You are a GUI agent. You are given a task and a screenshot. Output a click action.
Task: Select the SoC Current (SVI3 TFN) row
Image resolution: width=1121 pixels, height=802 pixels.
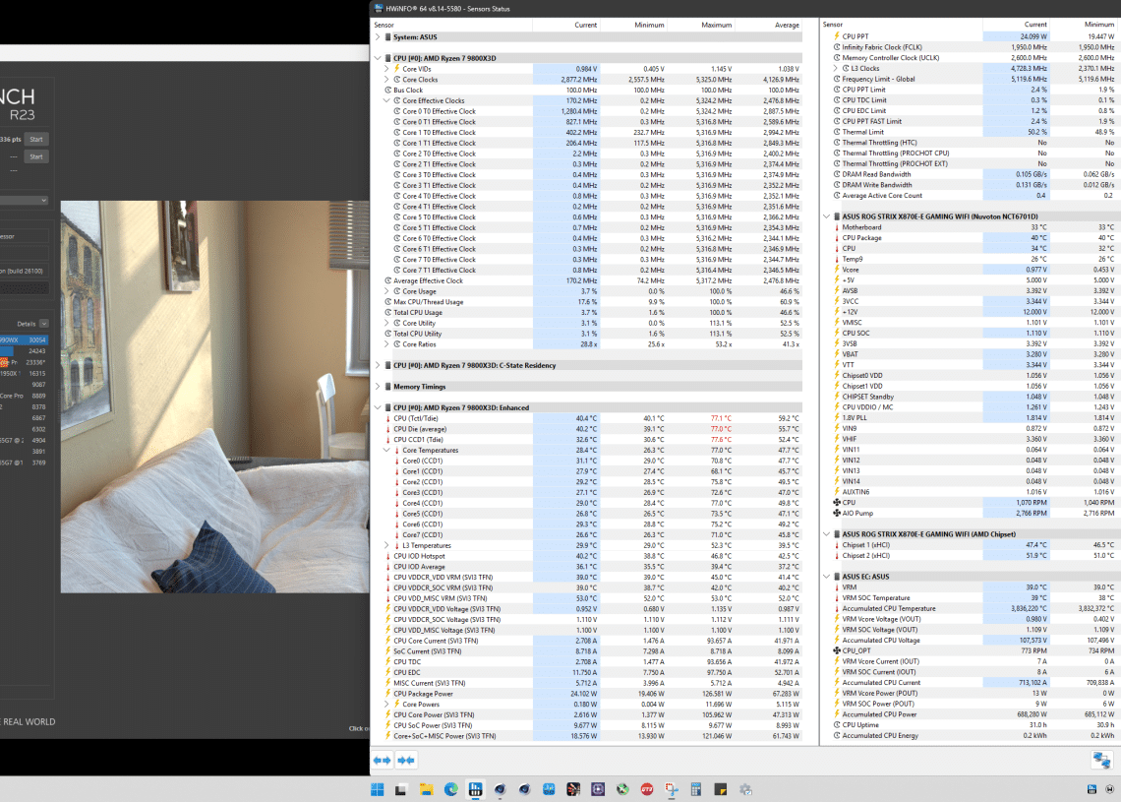coord(591,651)
